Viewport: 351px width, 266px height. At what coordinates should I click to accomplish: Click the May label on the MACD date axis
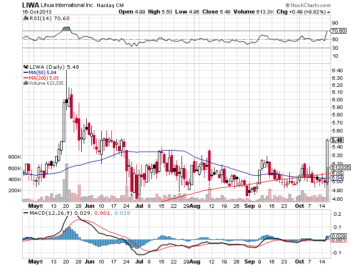click(34, 261)
